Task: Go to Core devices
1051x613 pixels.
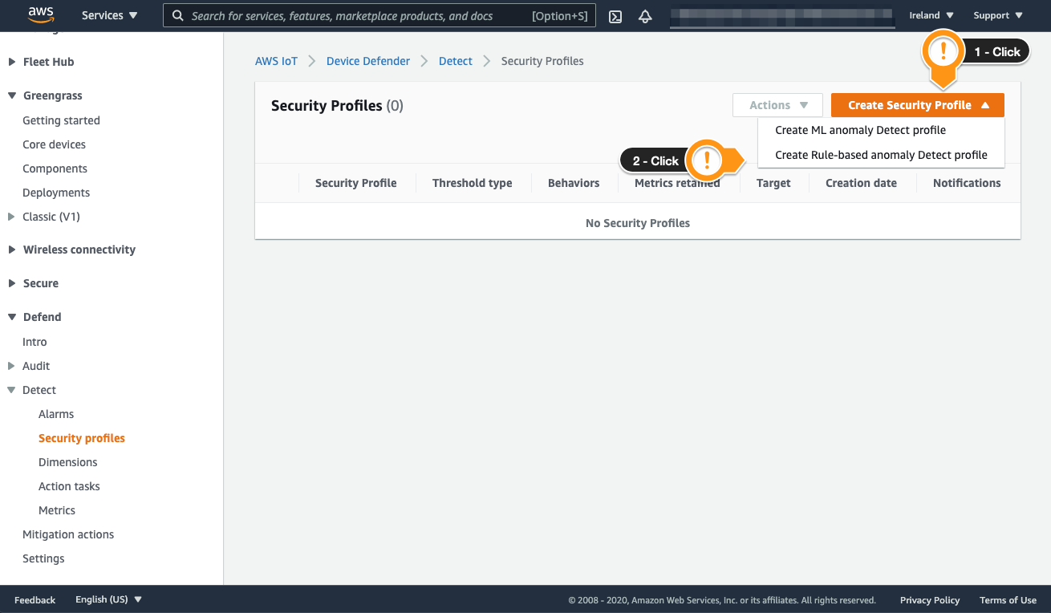Action: 54,144
